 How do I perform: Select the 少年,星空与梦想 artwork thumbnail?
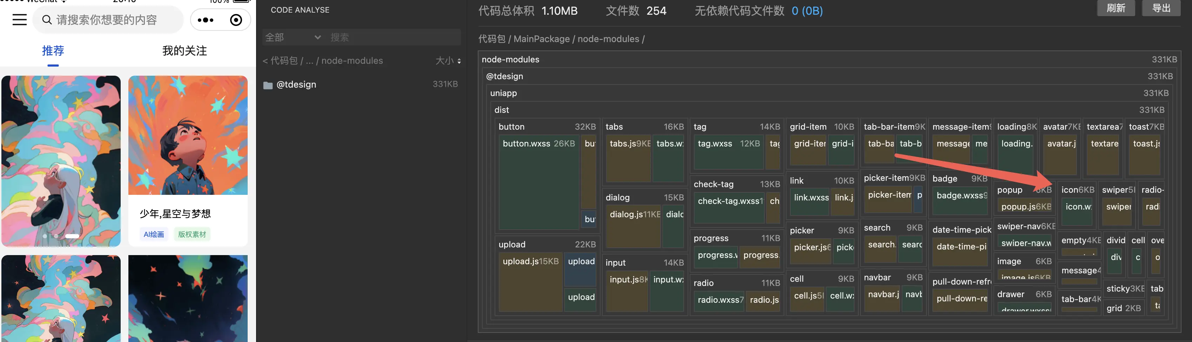(x=188, y=135)
